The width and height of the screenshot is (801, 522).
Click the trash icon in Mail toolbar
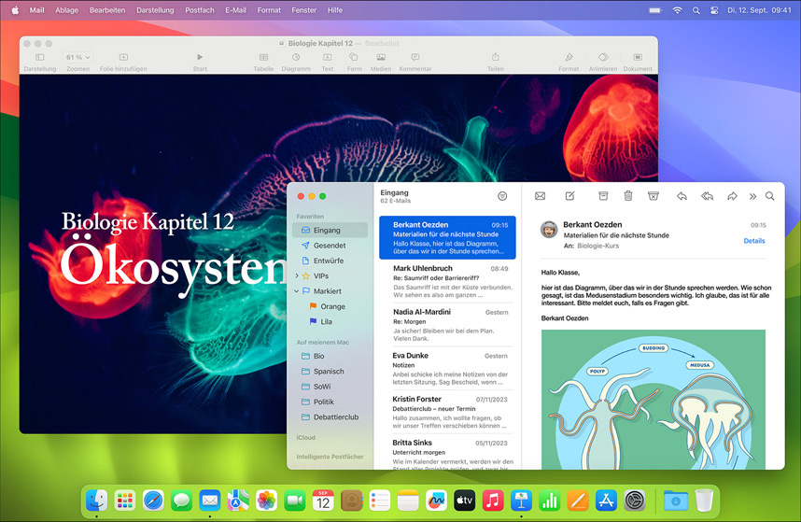click(628, 196)
